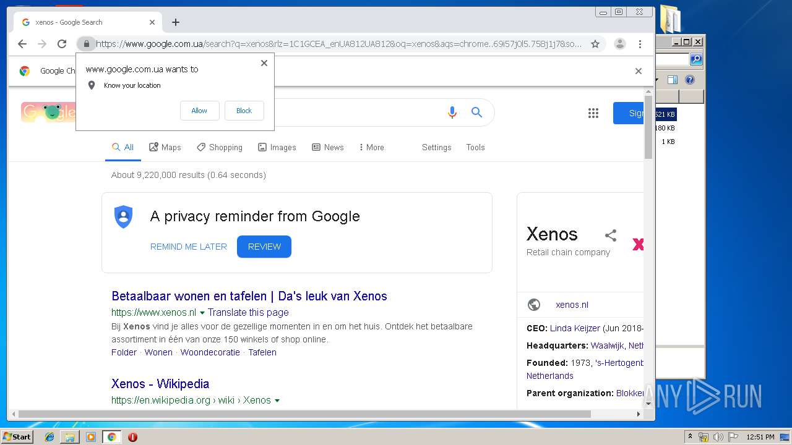Open the Tafelen sitelink
792x445 pixels.
click(x=262, y=352)
